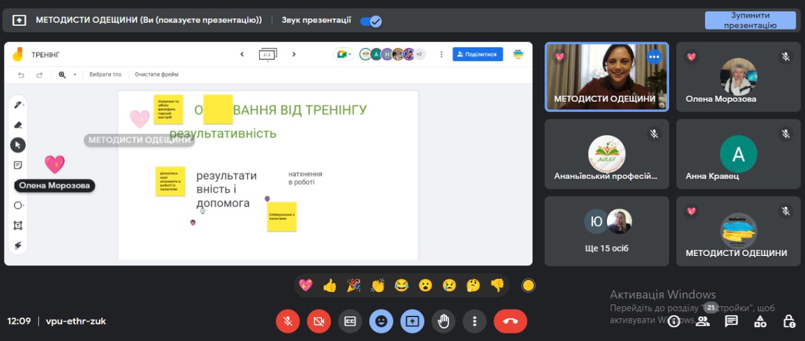Add a sticky note tool
805x341 pixels.
pyautogui.click(x=18, y=165)
